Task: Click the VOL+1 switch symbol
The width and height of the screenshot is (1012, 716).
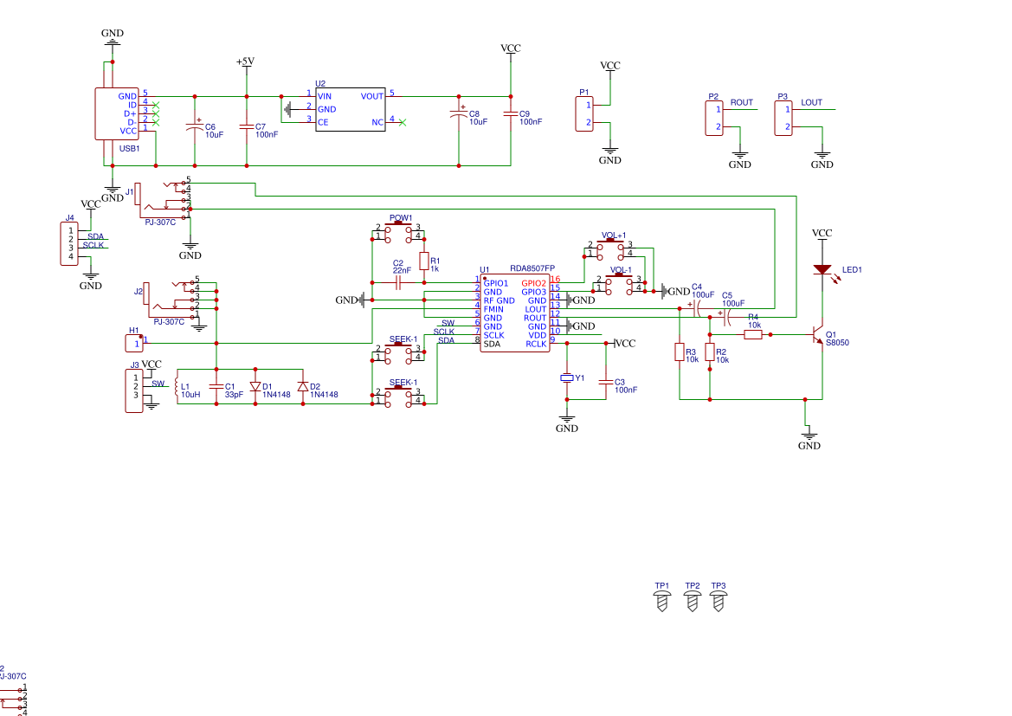Action: [610, 249]
